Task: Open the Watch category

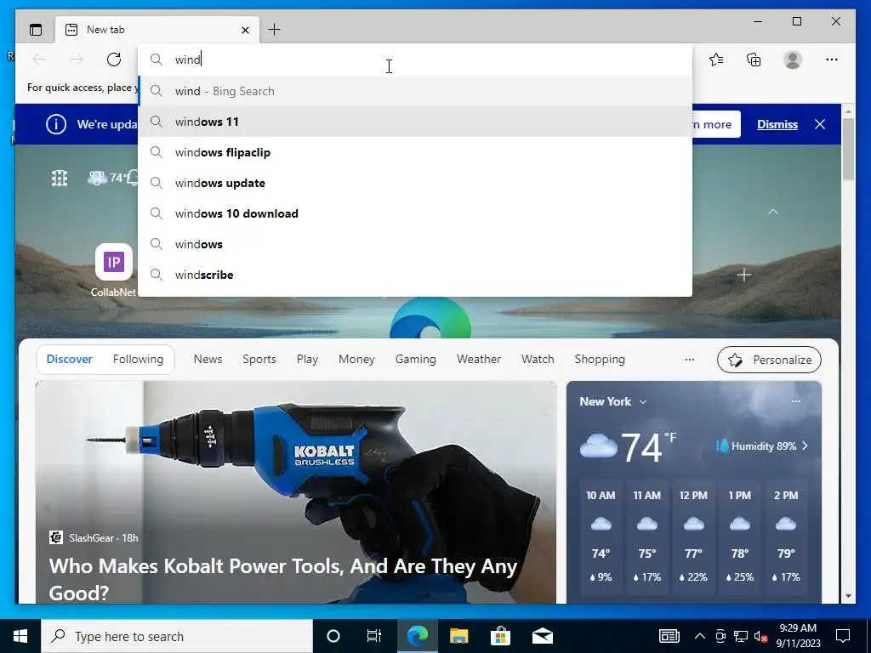Action: (x=538, y=360)
